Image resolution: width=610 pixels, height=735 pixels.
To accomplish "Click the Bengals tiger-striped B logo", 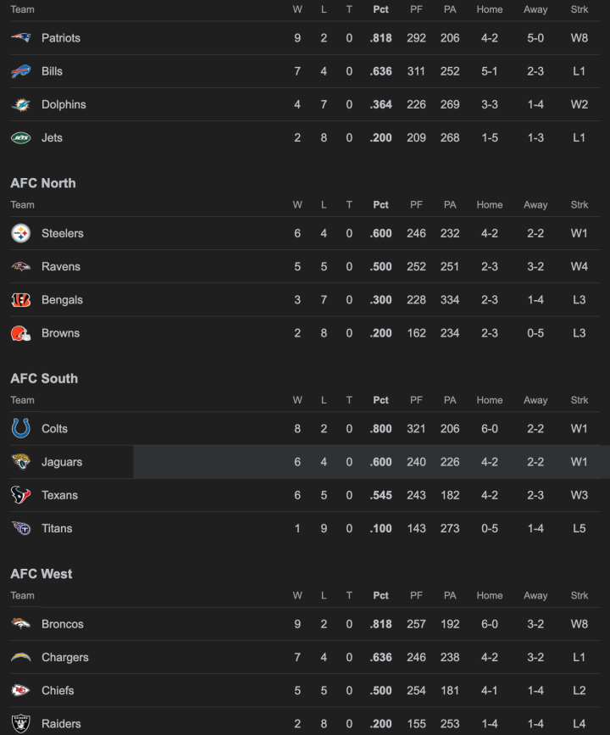I will pos(21,300).
